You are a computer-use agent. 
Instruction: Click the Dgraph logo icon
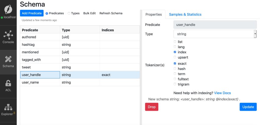click(x=8, y=8)
